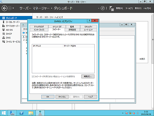154x116 pixels.
Task: Switch to the 詳細設定 tab
Action: pos(73,30)
